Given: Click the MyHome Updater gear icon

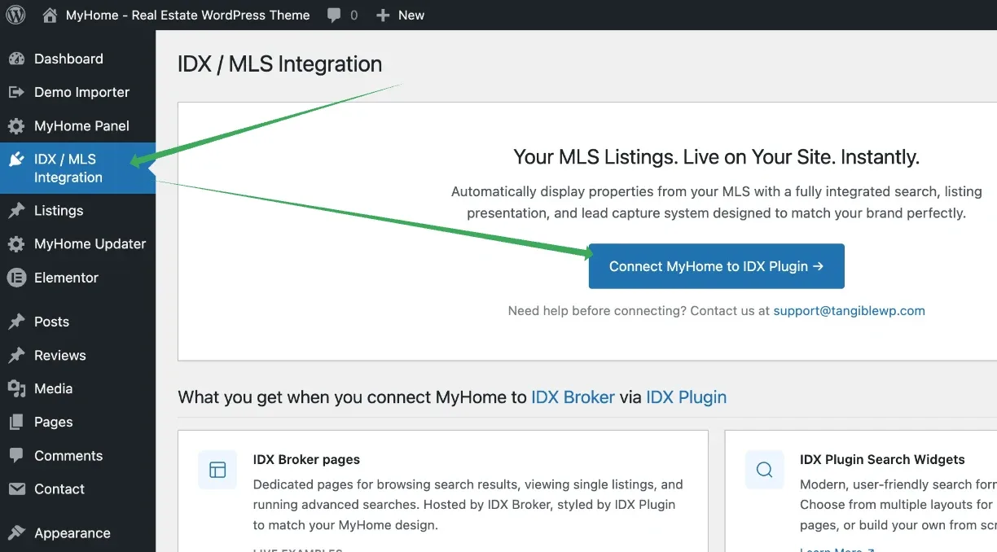Looking at the screenshot, I should click(16, 244).
